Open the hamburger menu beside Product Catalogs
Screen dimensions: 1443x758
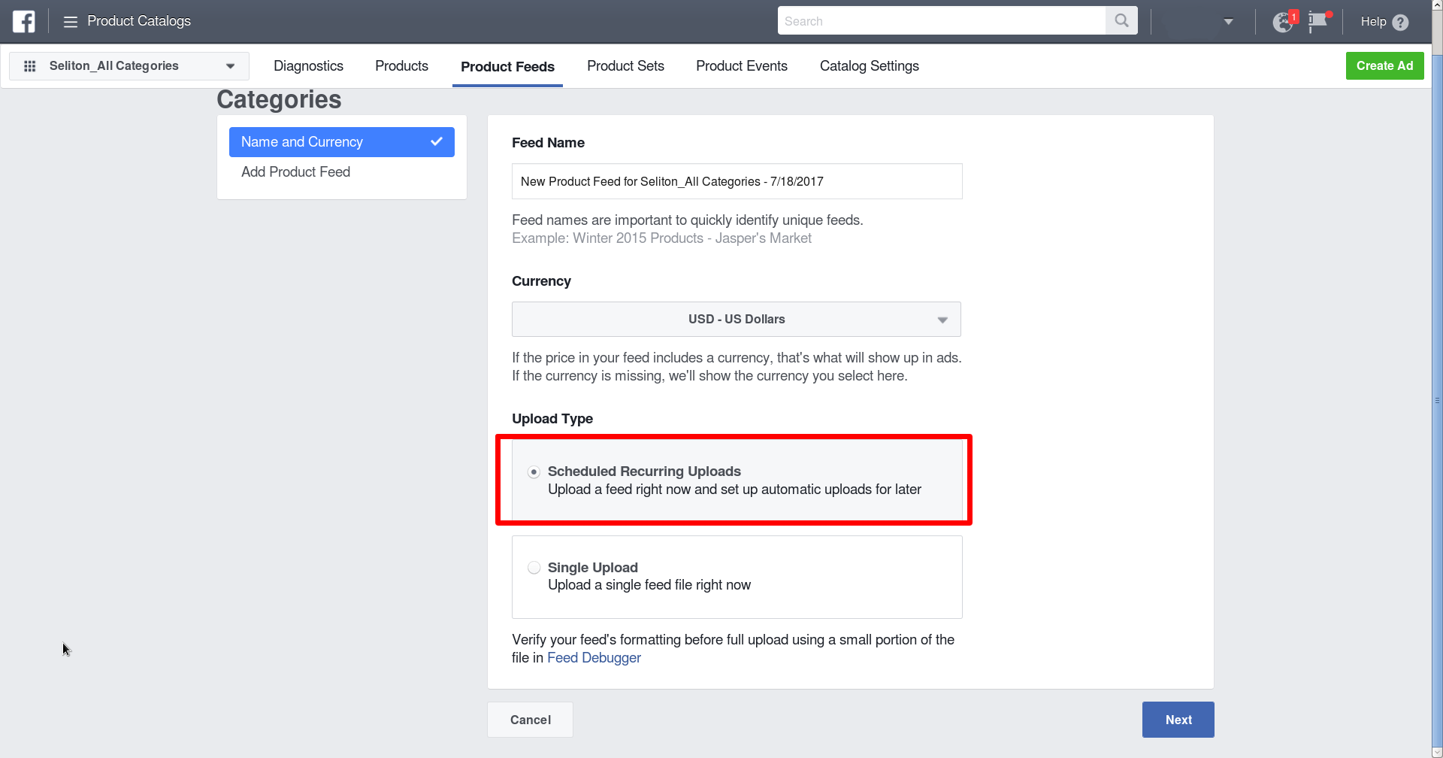pyautogui.click(x=69, y=21)
